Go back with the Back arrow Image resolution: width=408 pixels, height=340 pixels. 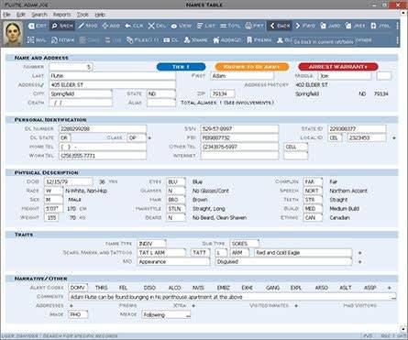click(280, 26)
